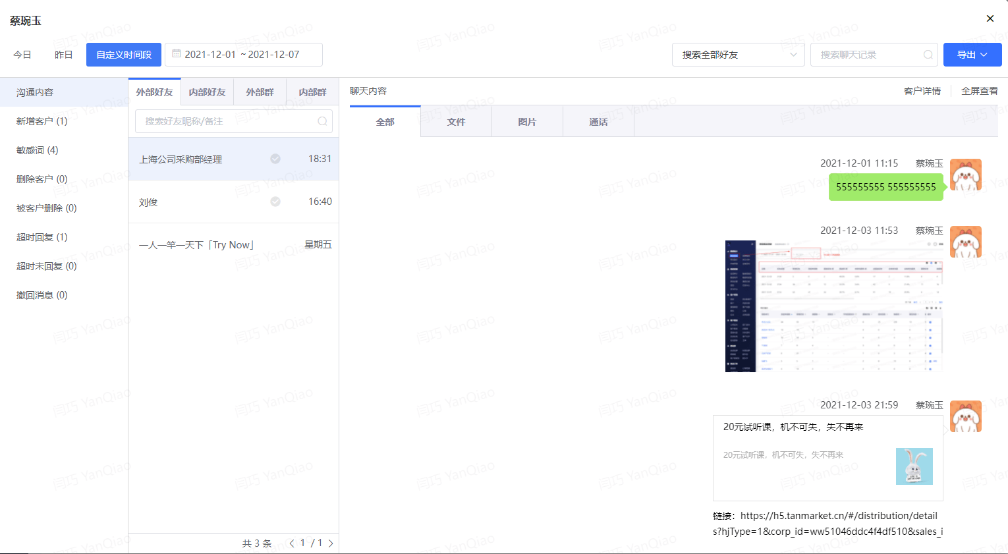This screenshot has width=1008, height=554.
Task: Open 客户详情 link
Action: pyautogui.click(x=922, y=91)
